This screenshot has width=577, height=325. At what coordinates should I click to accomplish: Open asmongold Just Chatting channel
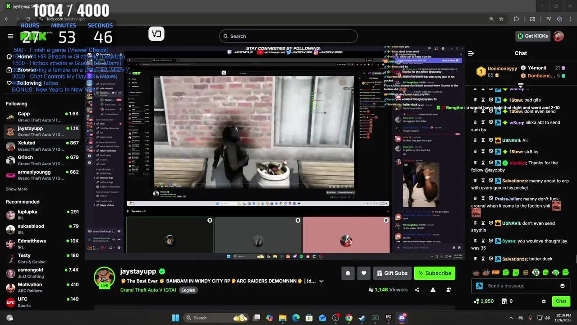click(x=42, y=273)
